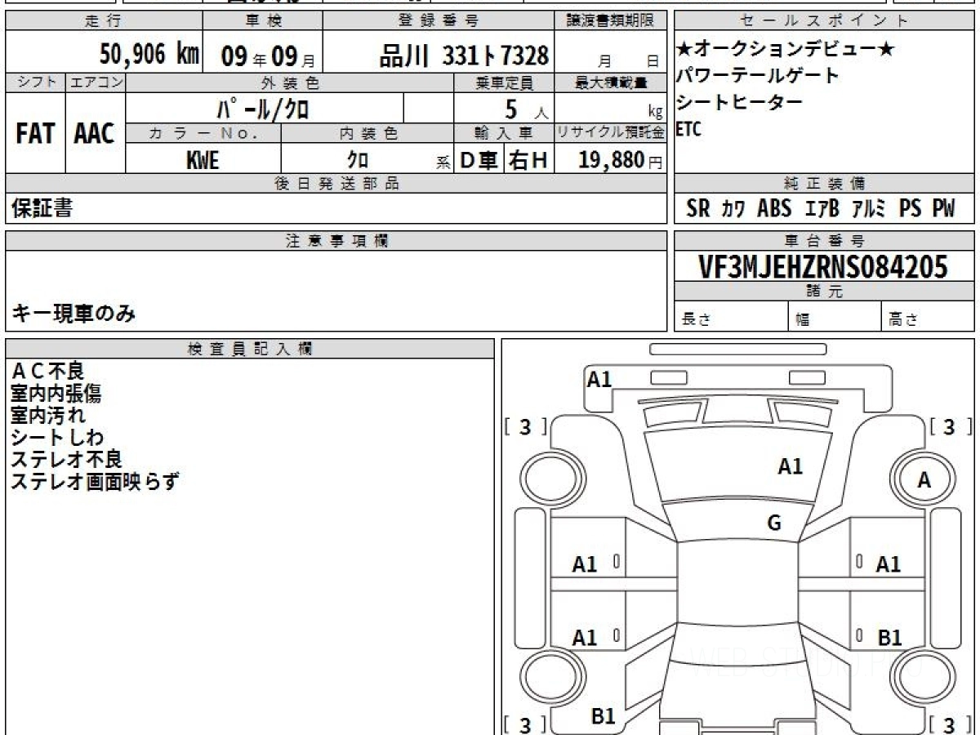Image resolution: width=980 pixels, height=735 pixels.
Task: Click the 注意事項欄 header
Action: [x=336, y=241]
